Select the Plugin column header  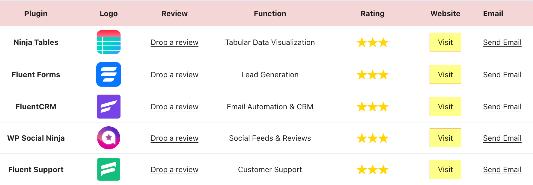pos(36,13)
